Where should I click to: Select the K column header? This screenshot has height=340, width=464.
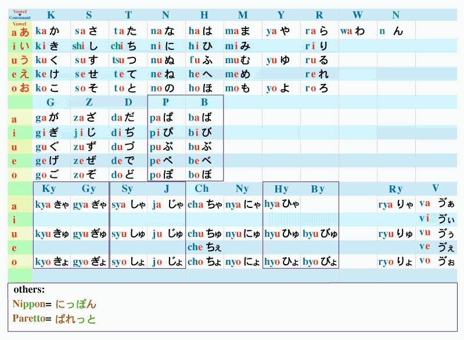pos(51,15)
